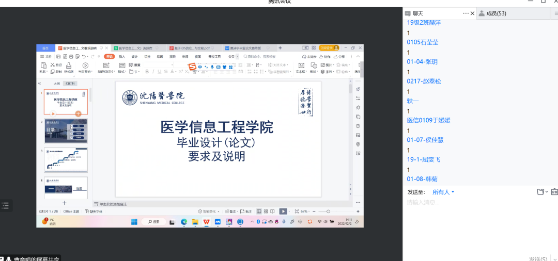Select slide 2 目录 thumbnail
This screenshot has height=261, width=558.
coord(66,130)
